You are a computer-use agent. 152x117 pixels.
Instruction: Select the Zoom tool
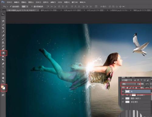click(3, 81)
